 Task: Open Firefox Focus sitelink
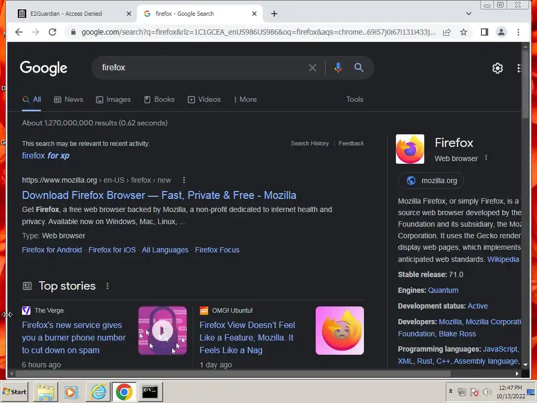point(217,250)
